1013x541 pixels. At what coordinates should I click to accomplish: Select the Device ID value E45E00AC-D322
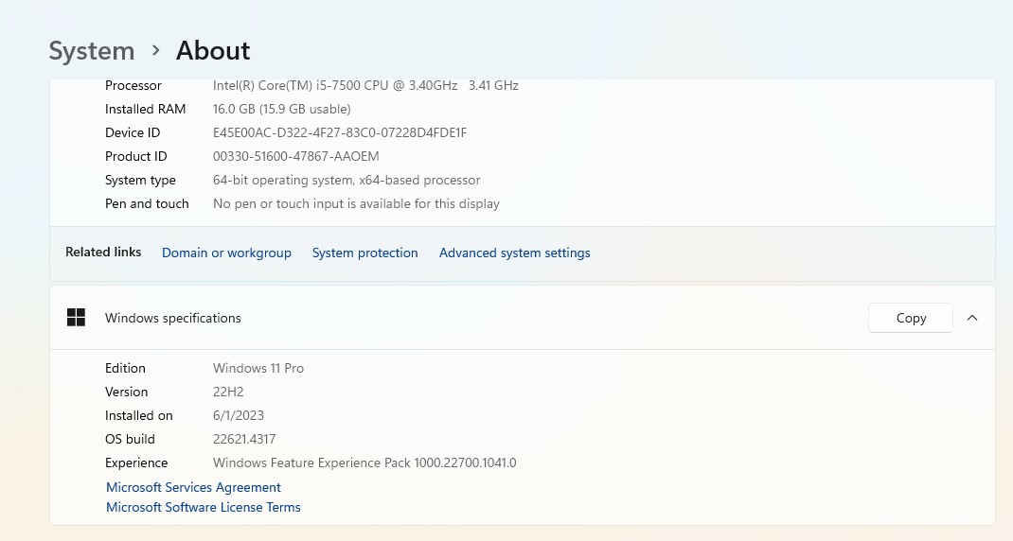pos(340,133)
